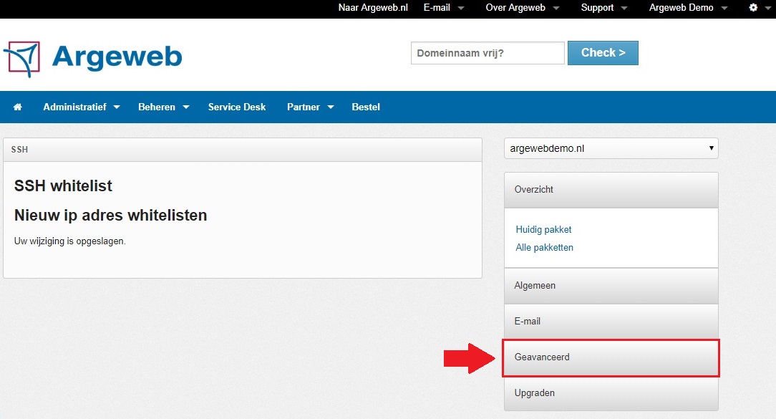
Task: Open the Argeweb Demo account menu
Action: (687, 8)
